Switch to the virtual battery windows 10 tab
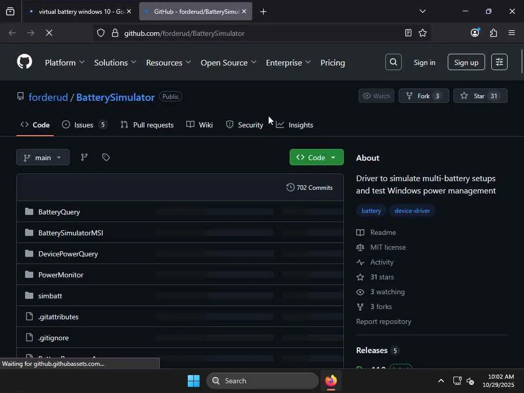Viewport: 524px width, 393px height. point(80,11)
